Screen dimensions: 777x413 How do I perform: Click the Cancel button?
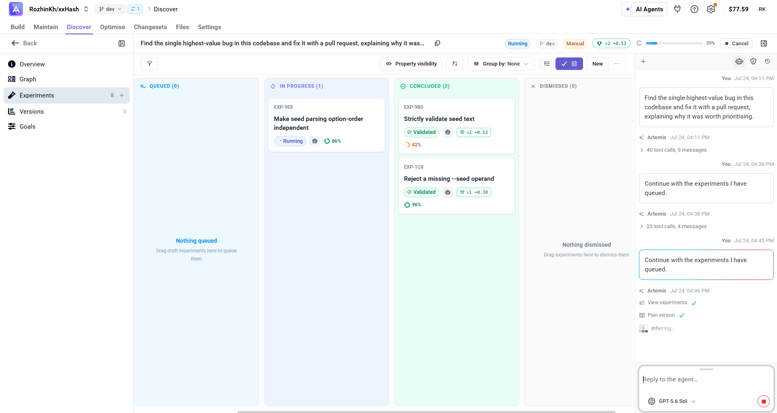tap(736, 43)
